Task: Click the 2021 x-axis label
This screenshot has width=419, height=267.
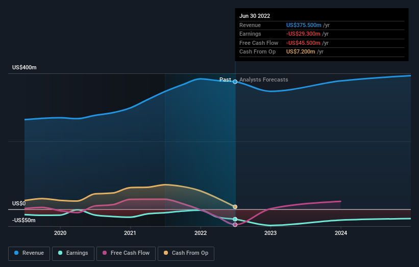Action: tap(130, 233)
